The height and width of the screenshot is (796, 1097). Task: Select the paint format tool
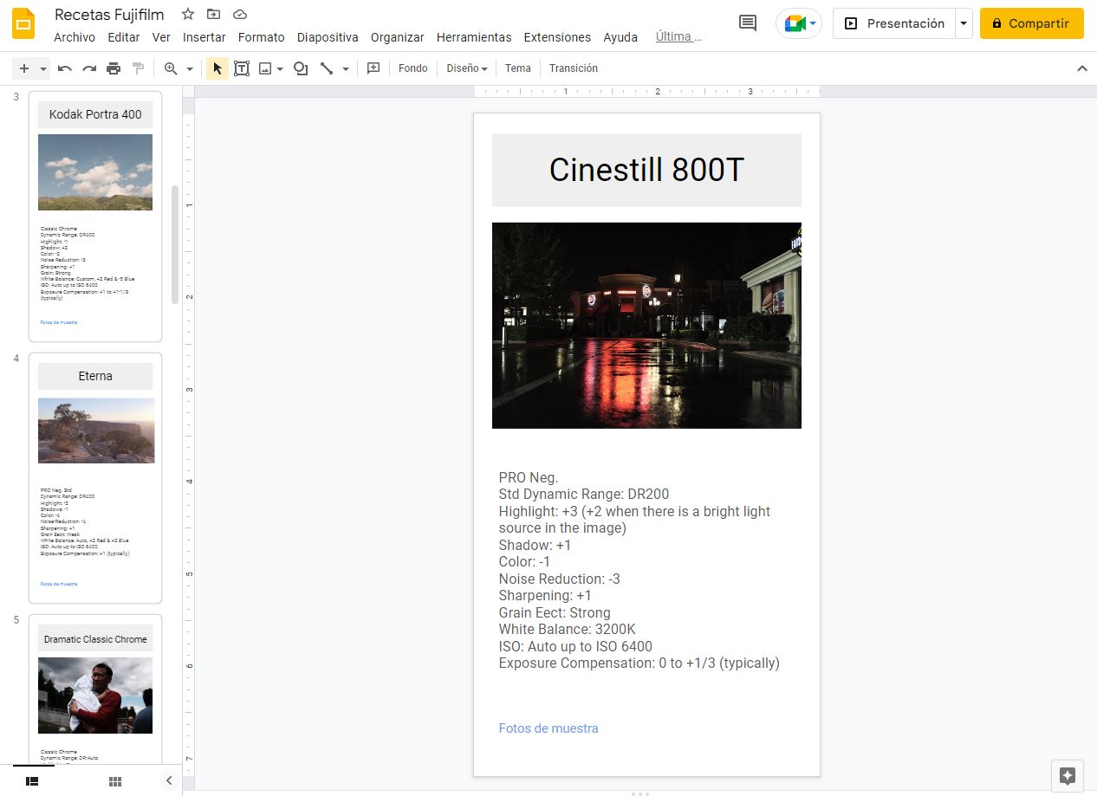(x=138, y=68)
